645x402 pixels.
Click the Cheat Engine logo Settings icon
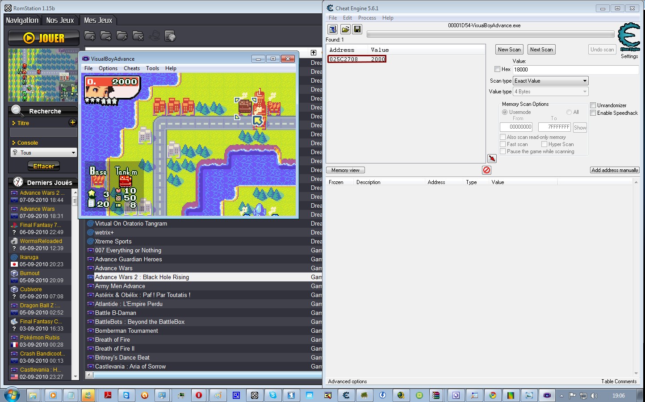629,38
